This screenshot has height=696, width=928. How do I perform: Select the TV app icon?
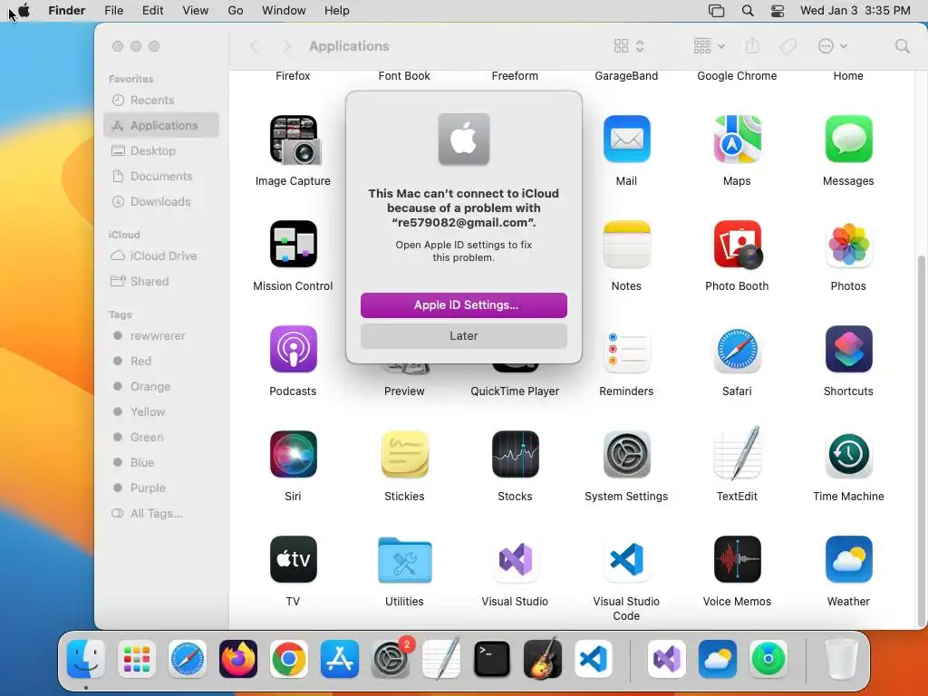[293, 559]
